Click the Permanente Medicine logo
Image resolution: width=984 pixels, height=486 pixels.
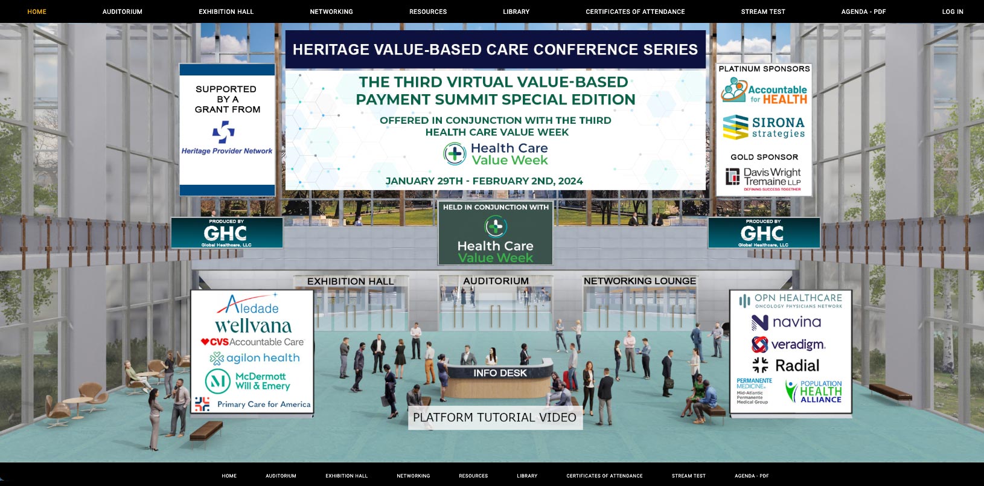(x=755, y=391)
